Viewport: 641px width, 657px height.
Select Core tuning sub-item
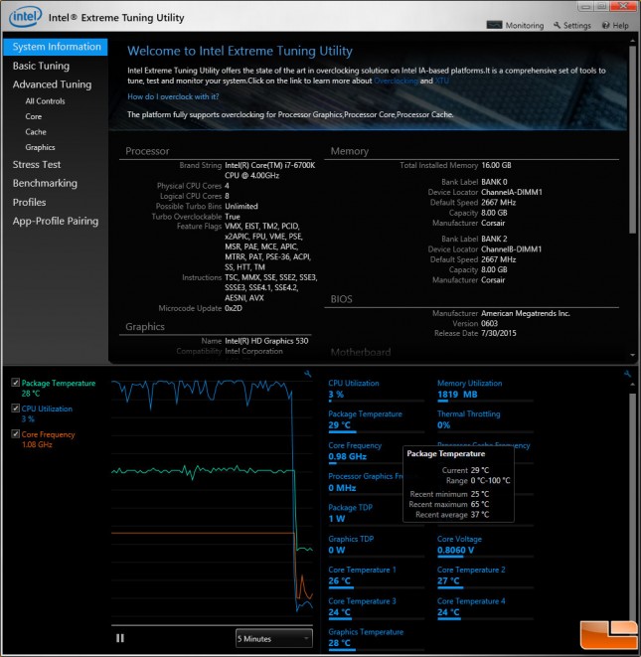tap(33, 116)
